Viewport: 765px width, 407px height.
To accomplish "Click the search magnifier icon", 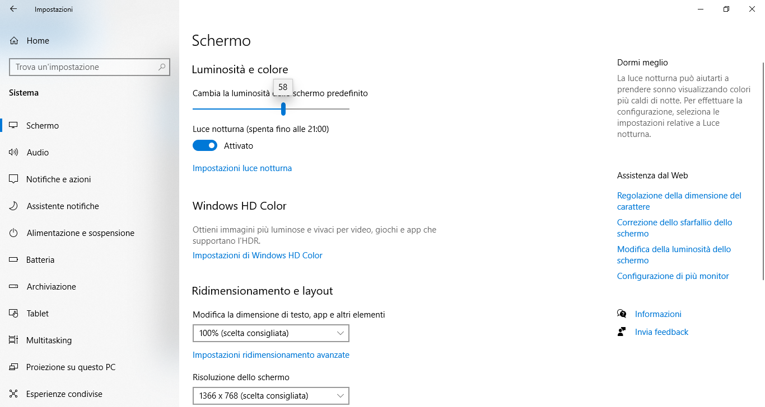I will pos(162,67).
